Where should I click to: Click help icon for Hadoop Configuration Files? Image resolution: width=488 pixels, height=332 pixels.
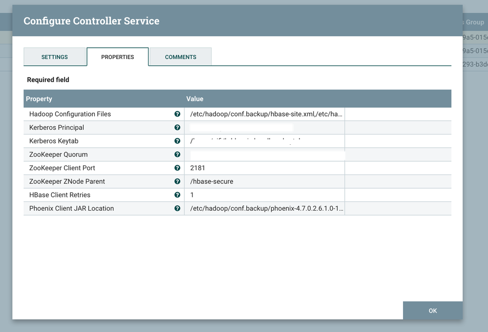(177, 114)
